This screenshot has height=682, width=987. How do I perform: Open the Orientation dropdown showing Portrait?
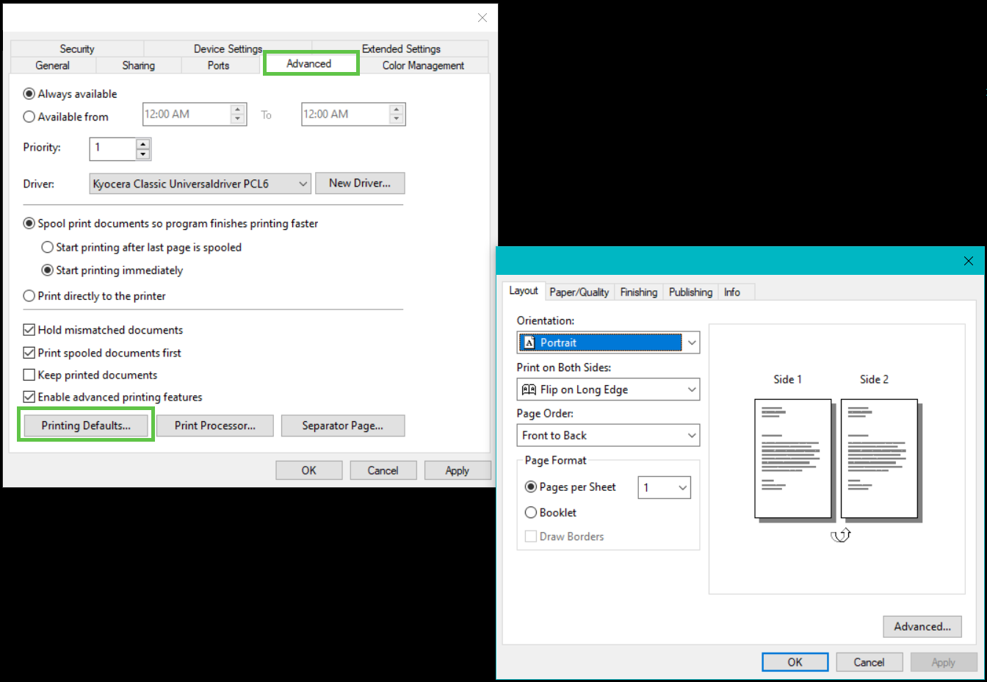(608, 342)
